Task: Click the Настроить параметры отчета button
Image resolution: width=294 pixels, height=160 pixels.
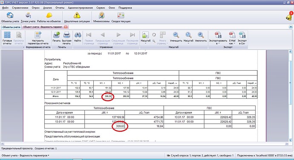Action: tap(38, 38)
